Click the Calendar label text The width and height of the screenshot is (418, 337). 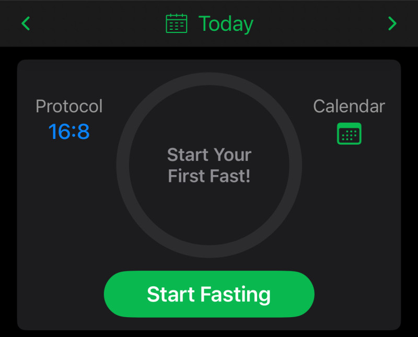click(349, 106)
